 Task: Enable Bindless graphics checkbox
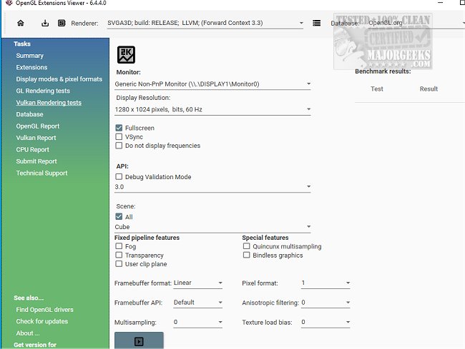(246, 255)
